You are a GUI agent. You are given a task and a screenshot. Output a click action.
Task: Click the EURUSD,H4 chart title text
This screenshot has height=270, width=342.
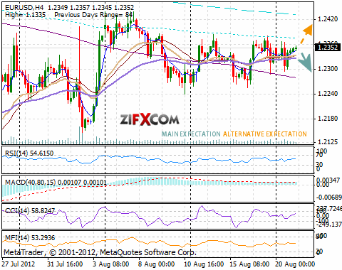69,8
